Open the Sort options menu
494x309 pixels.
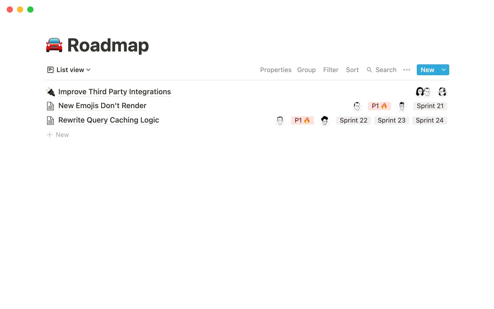tap(352, 70)
